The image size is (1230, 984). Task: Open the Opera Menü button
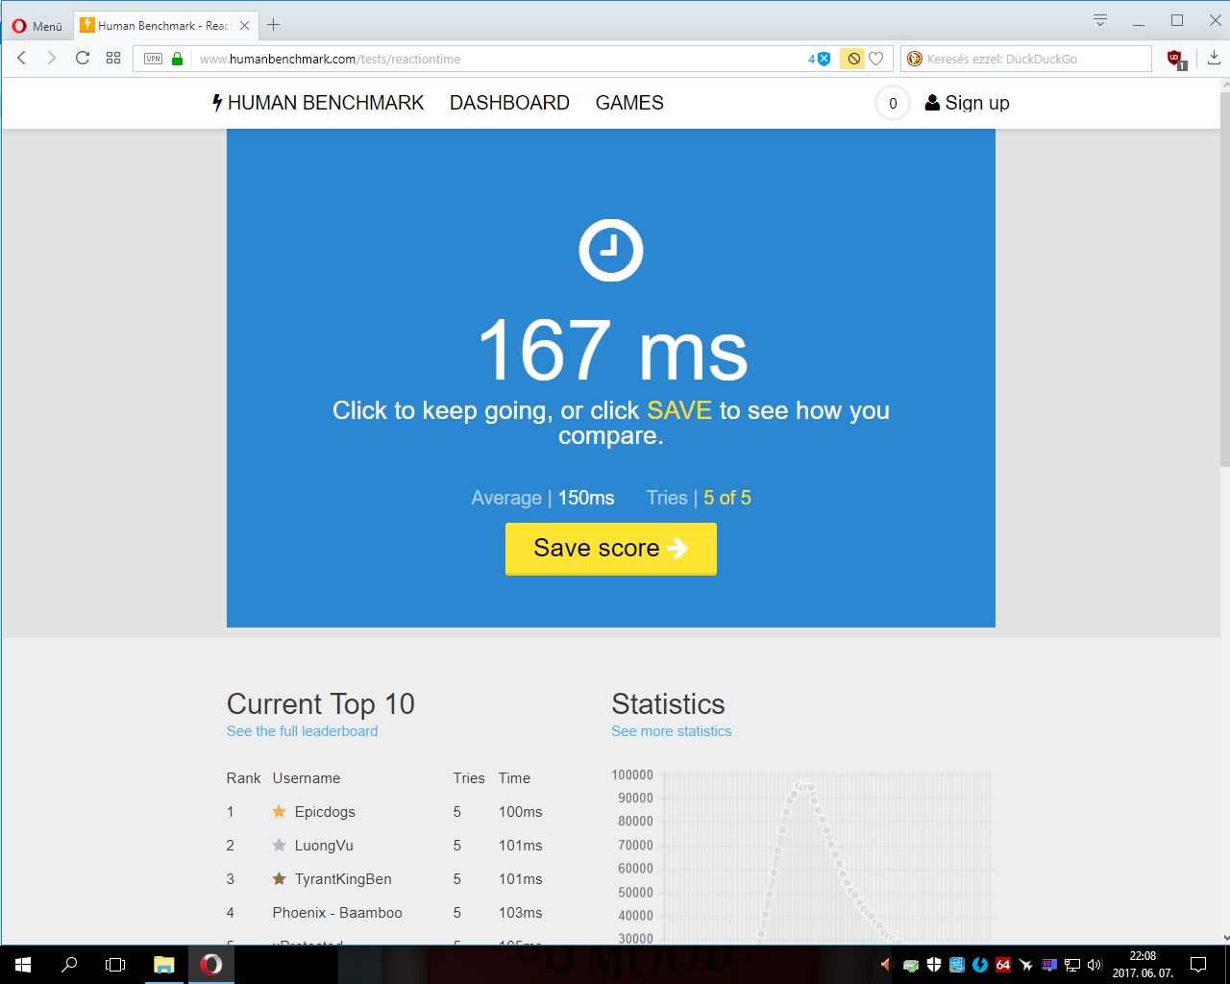click(x=37, y=26)
